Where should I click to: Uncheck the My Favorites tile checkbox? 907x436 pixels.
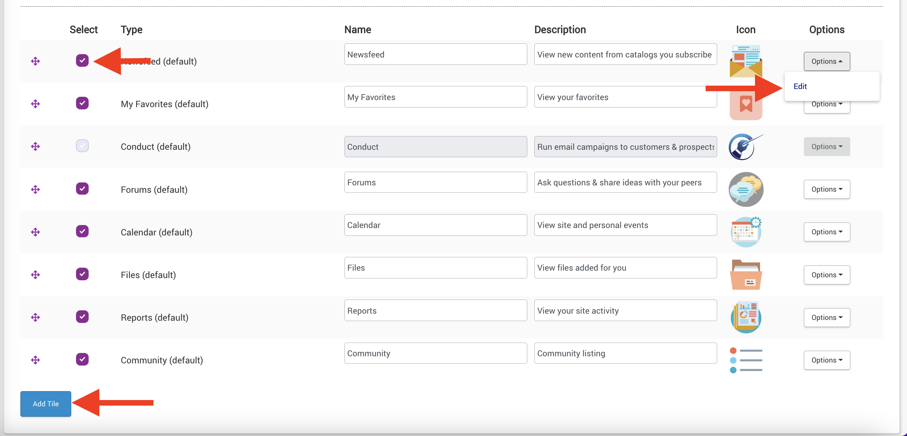[82, 103]
